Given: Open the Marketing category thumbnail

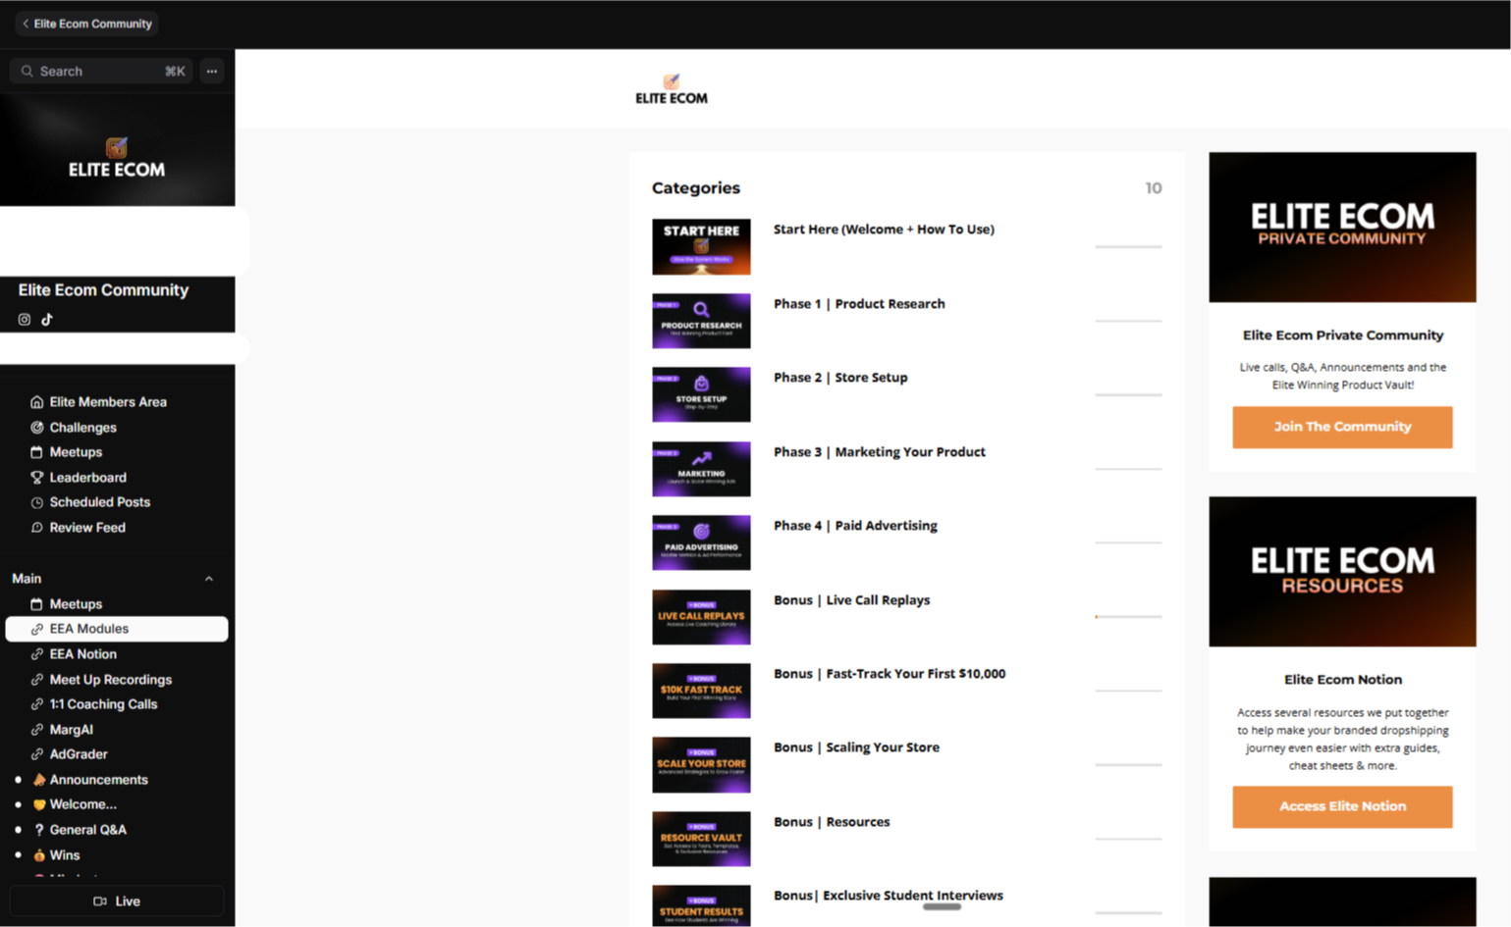Looking at the screenshot, I should [x=701, y=469].
